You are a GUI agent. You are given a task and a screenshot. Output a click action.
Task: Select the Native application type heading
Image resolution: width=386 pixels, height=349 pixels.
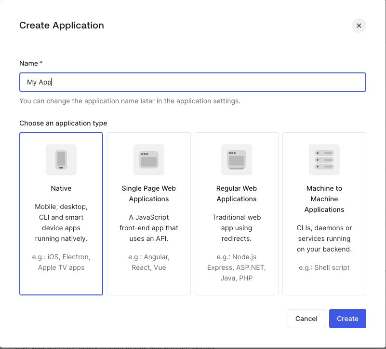coord(61,188)
